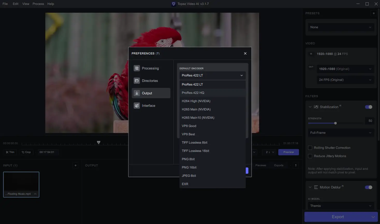Viewport: 380px width, 224px height.
Task: Add a new preset with plus icon
Action: coord(374,13)
